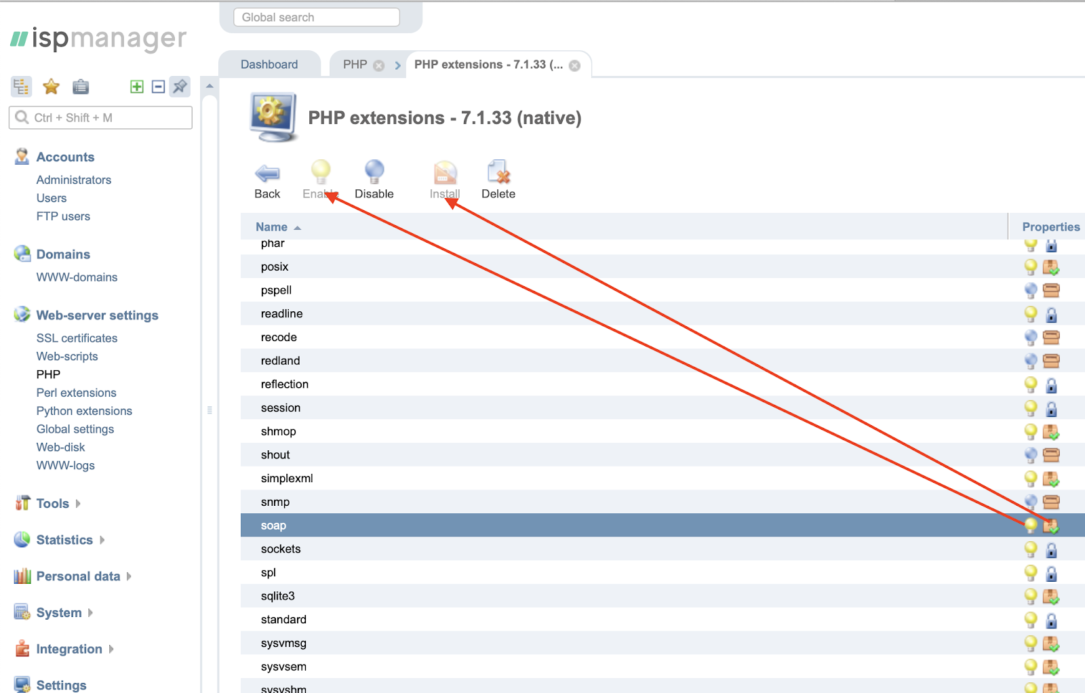Viewport: 1085px width, 693px height.
Task: Click the yellow bulb icon in simplexml row
Action: 1031,479
